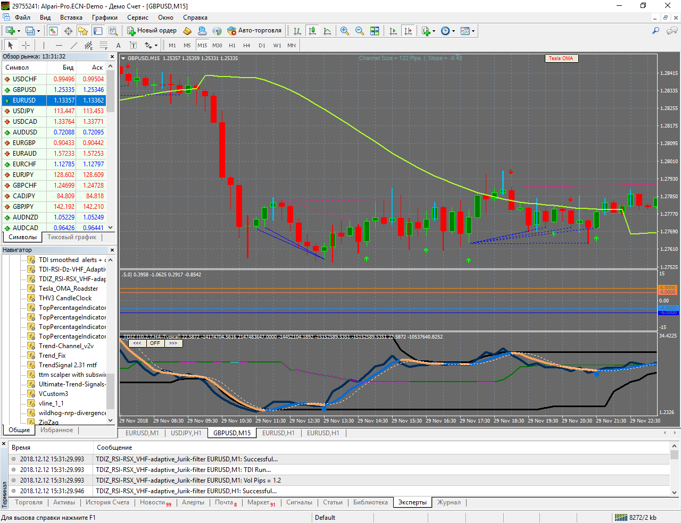Select the Crosshair cursor tool
This screenshot has width=681, height=523.
(x=26, y=46)
